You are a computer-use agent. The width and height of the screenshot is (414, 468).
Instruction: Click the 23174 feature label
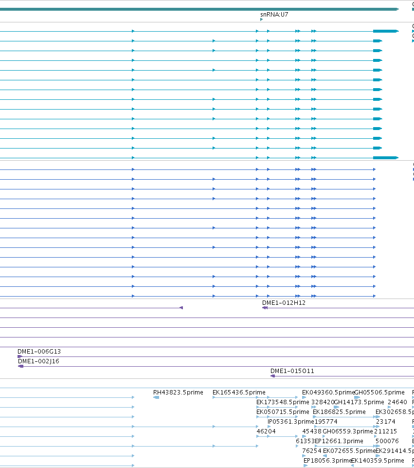[x=386, y=421]
